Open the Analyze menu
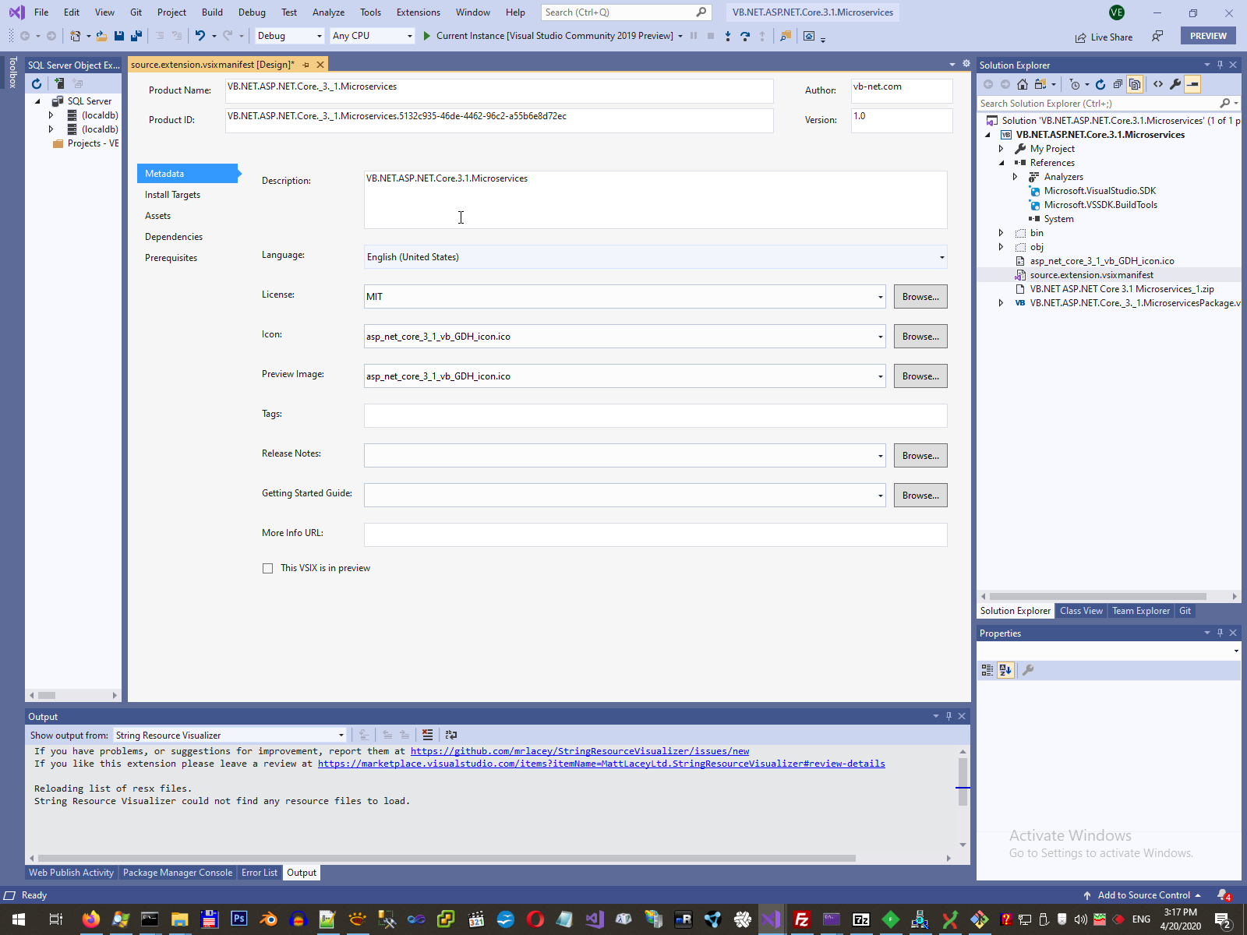Screen dimensions: 1247x935 pos(328,12)
